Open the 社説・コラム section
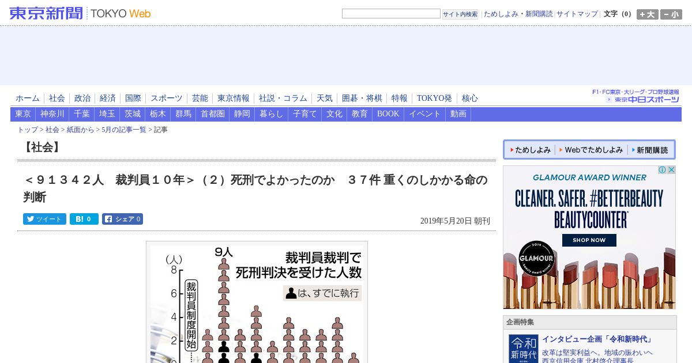Image resolution: width=692 pixels, height=363 pixels. tap(283, 99)
